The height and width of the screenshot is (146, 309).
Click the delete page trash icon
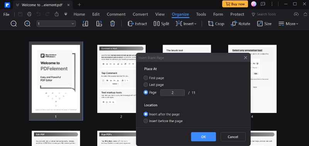coord(112,24)
